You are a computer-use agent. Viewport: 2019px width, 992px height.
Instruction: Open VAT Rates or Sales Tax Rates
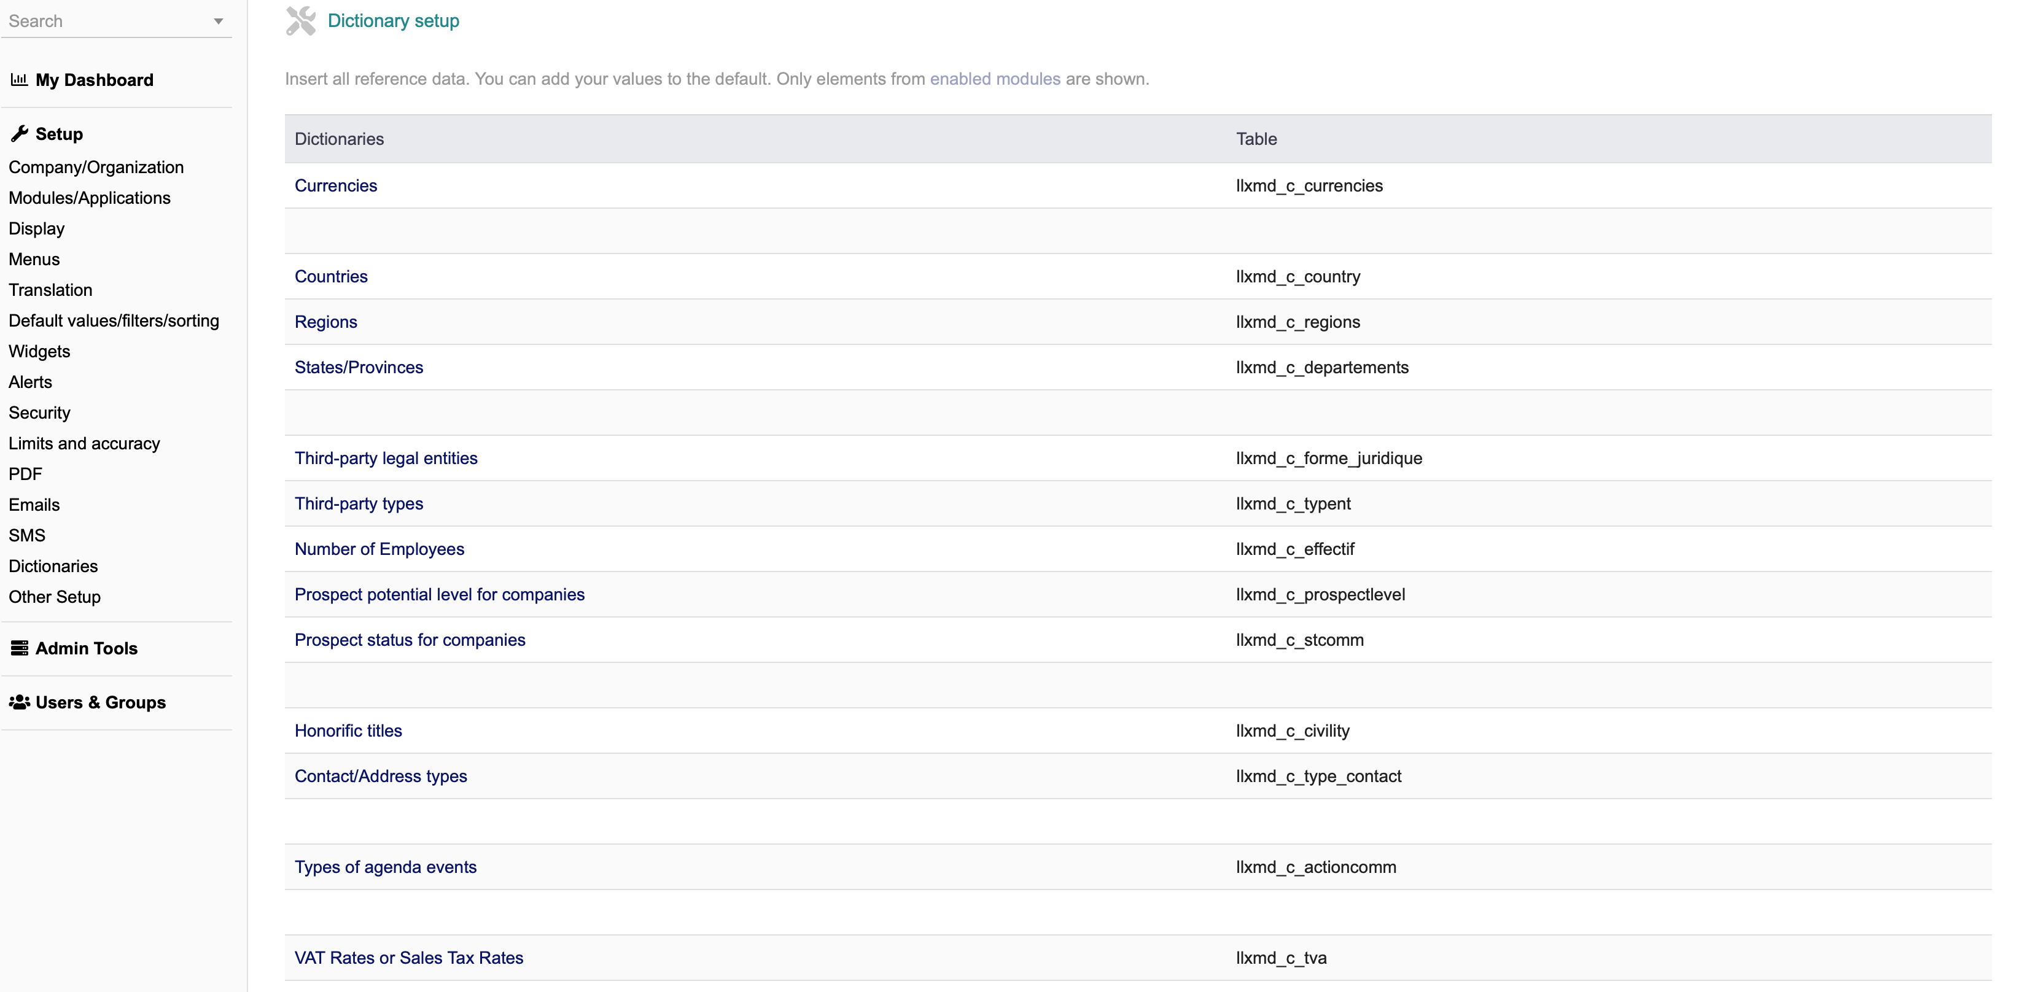coord(409,958)
